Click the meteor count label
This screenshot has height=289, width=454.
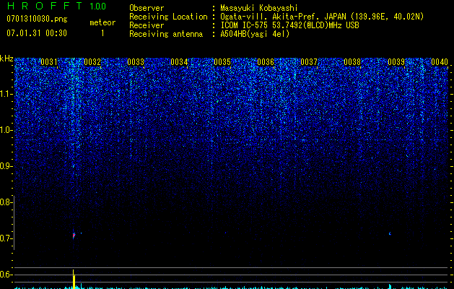102,22
